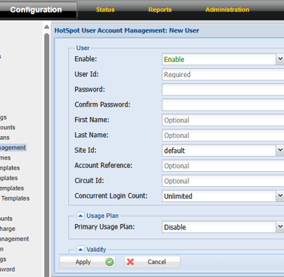284x277 pixels.
Task: Click the sidebar scroll up arrow
Action: 46,26
